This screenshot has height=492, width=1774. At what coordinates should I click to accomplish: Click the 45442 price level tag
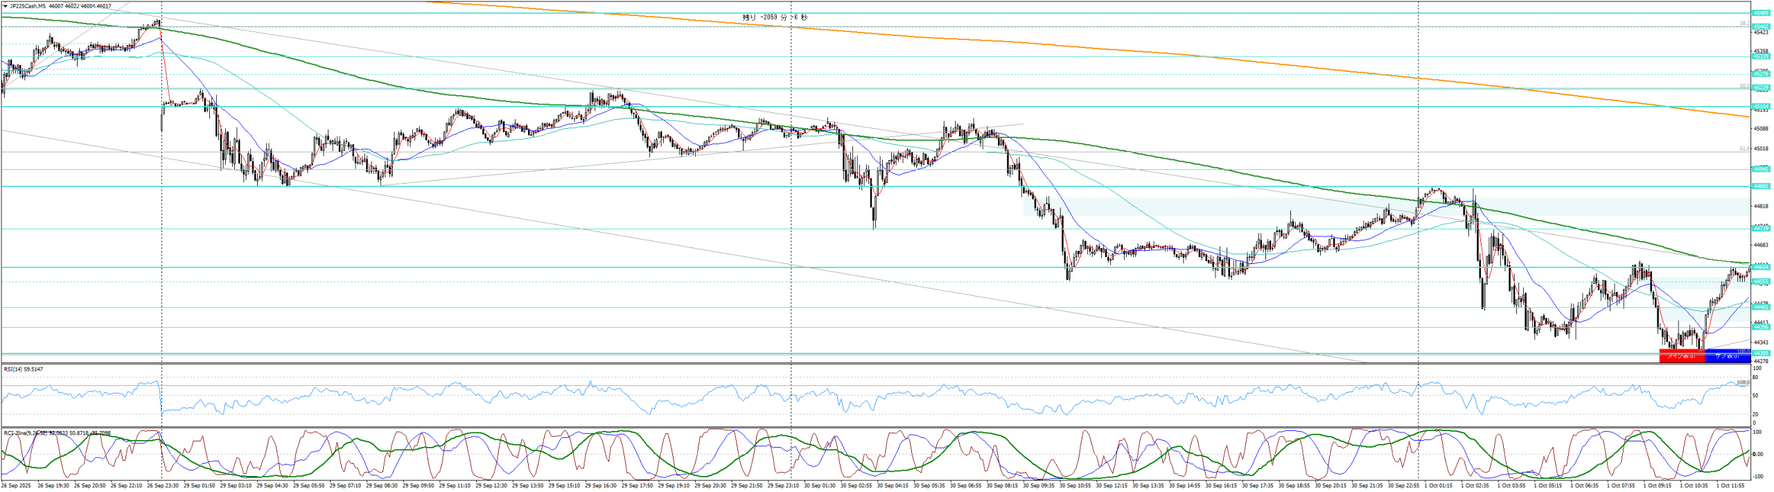tap(1760, 26)
